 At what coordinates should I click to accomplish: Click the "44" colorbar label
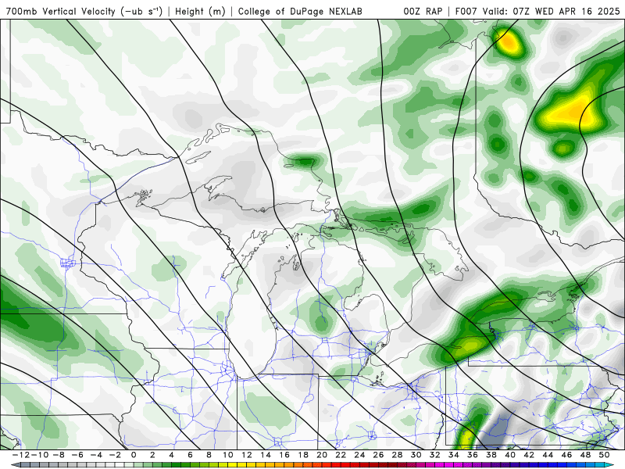click(548, 455)
